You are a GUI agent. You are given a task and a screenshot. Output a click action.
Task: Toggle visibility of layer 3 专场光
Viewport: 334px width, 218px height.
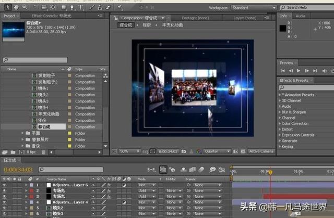[x=4, y=197]
